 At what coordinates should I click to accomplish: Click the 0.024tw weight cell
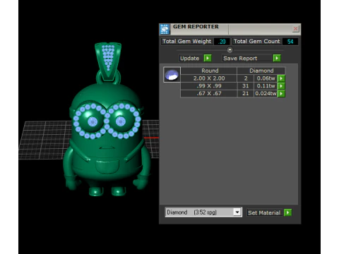266,93
